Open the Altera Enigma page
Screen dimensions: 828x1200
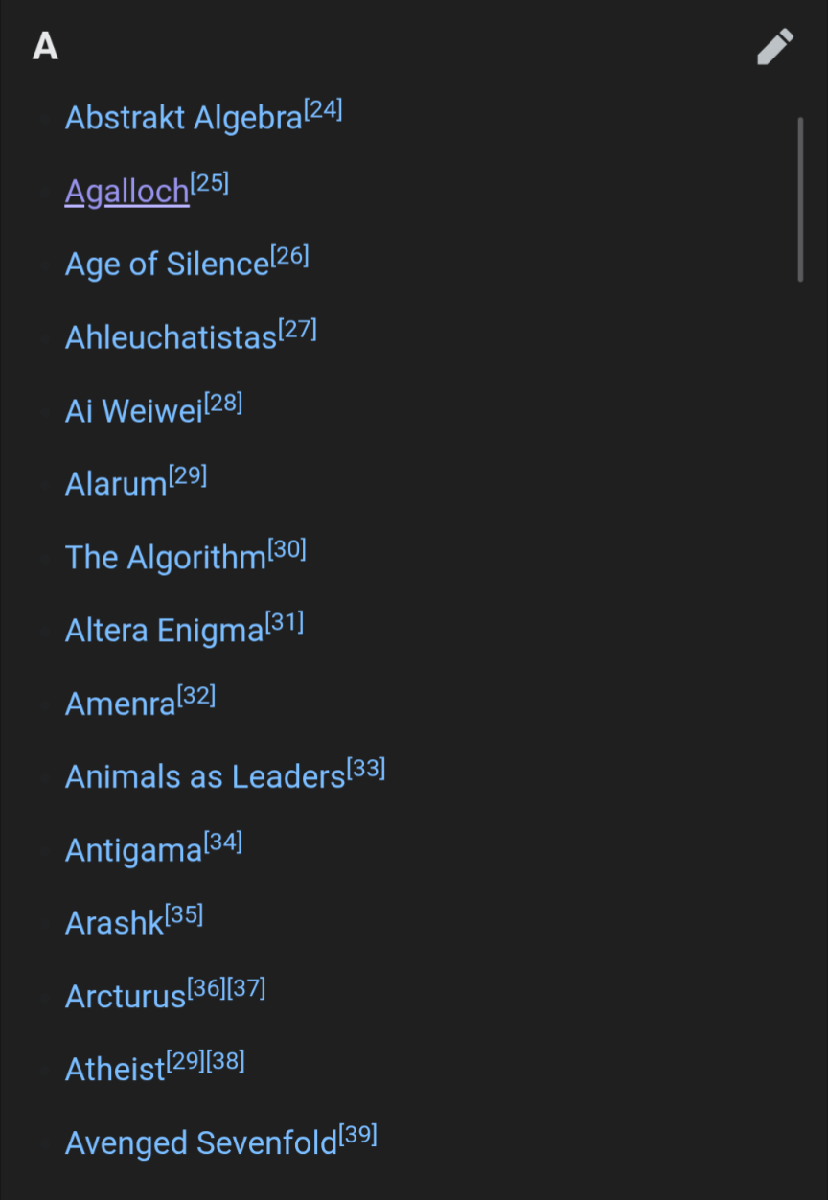164,631
